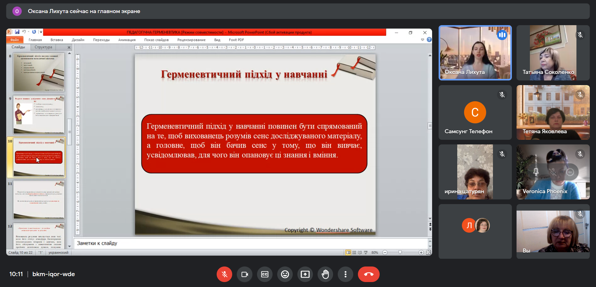Open the three-dot more options menu
This screenshot has height=287, width=596.
(345, 274)
